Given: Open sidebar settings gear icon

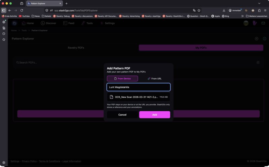Looking at the screenshot, I should [4, 163].
